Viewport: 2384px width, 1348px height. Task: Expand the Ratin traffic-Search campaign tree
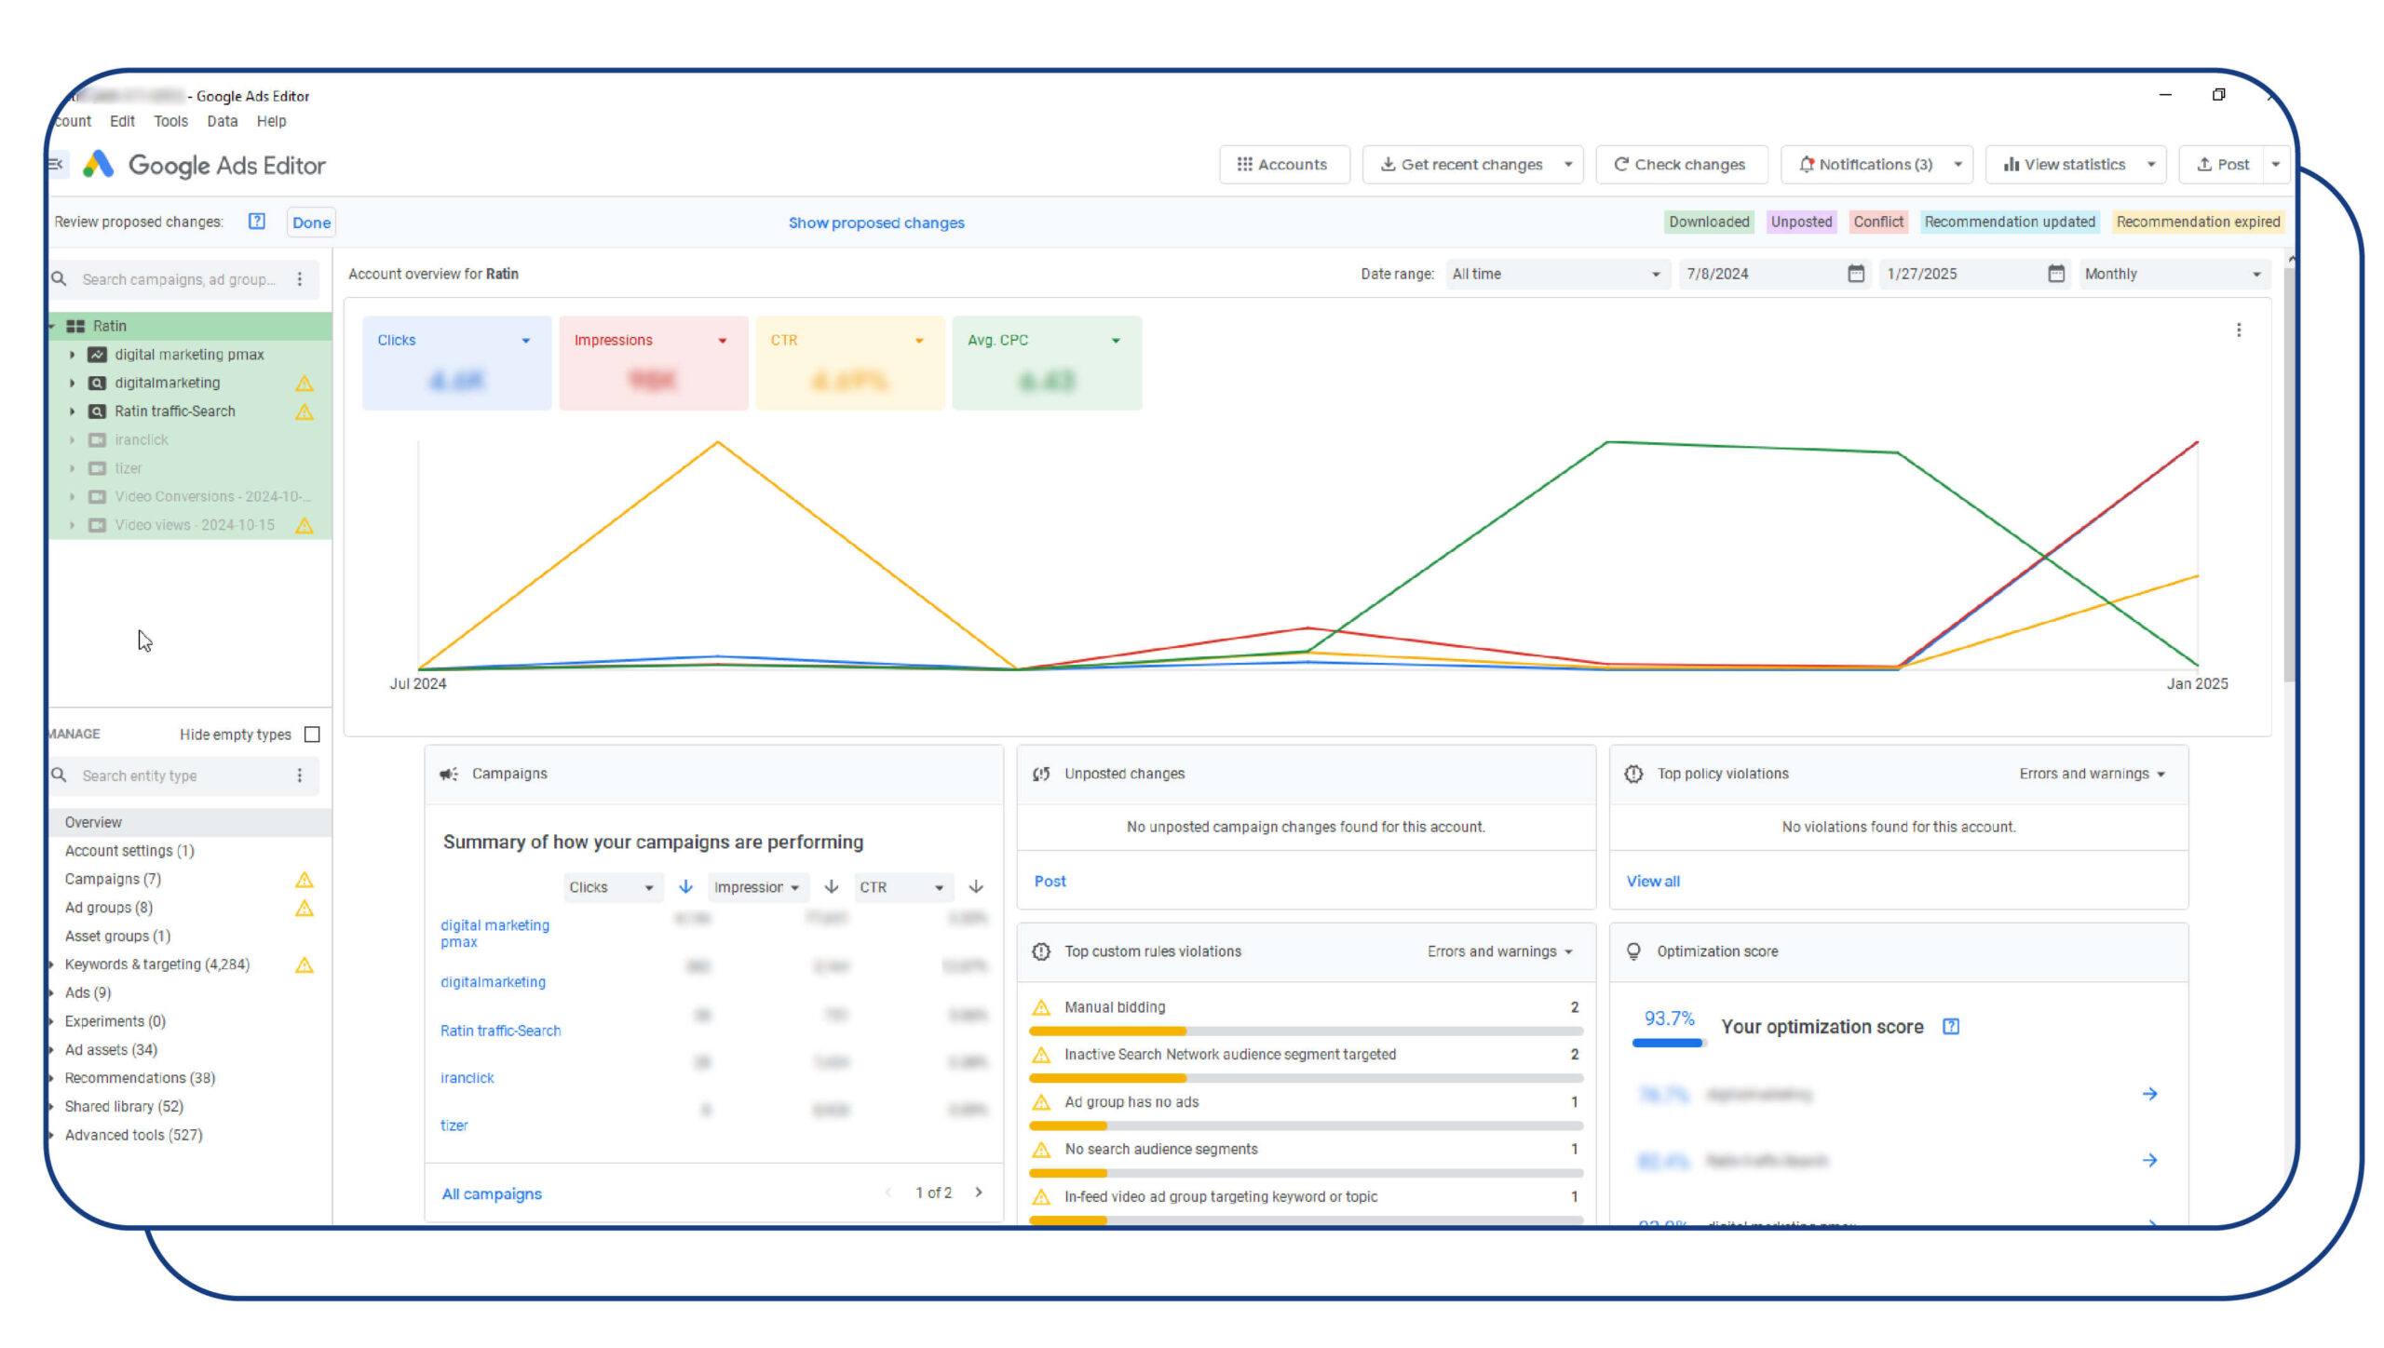(72, 411)
